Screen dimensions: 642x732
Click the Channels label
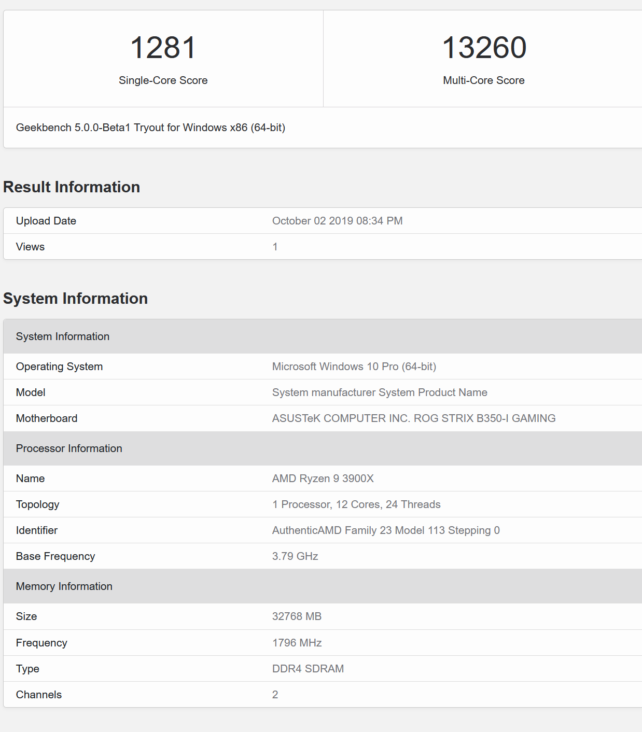pyautogui.click(x=39, y=695)
